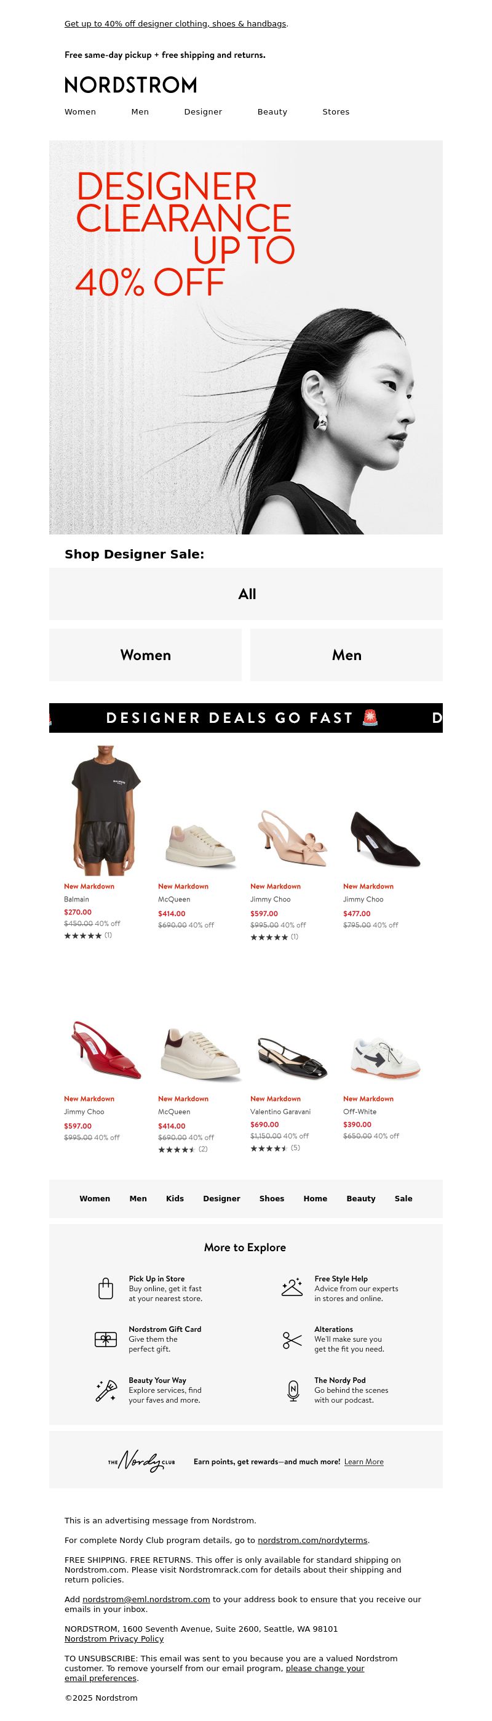
Task: Click the Beauty Your Way wand icon
Action: [x=106, y=1390]
